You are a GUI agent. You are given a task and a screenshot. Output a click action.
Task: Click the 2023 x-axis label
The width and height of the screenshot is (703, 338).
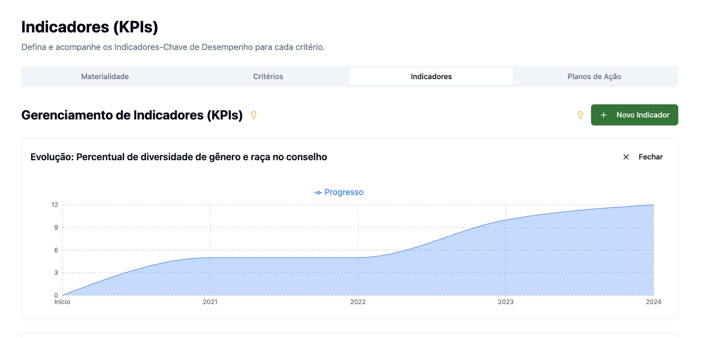coord(506,302)
